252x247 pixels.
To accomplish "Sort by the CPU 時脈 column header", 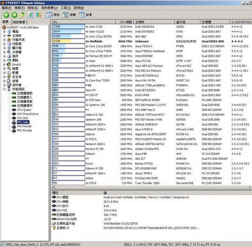I will [125, 22].
